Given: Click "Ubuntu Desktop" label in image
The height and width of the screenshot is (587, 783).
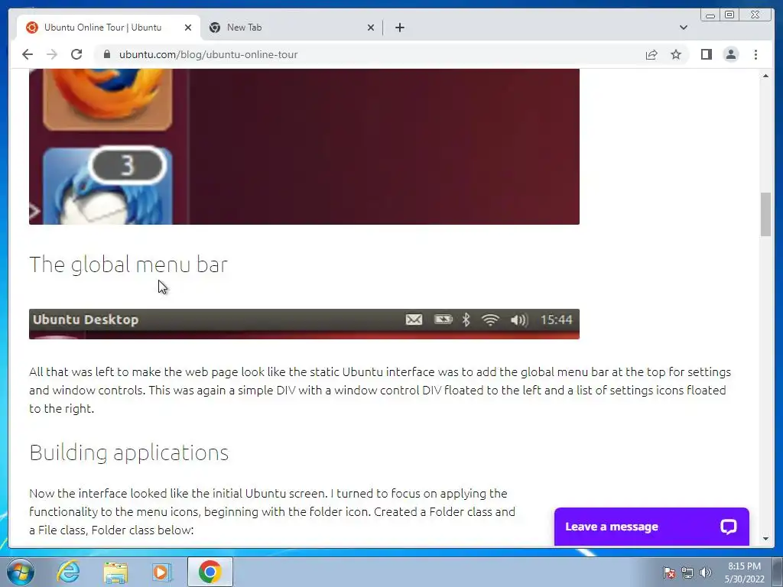Looking at the screenshot, I should (86, 319).
